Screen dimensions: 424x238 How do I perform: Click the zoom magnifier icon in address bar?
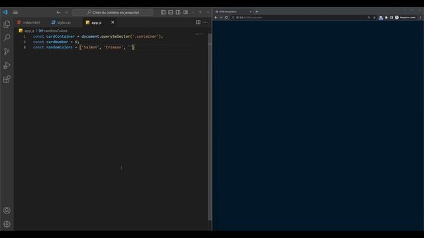[369, 18]
